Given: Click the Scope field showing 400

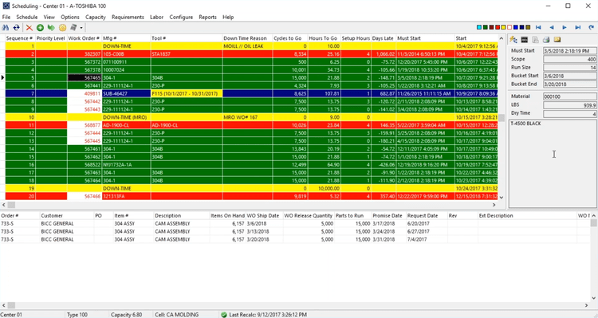Looking at the screenshot, I should pos(570,59).
